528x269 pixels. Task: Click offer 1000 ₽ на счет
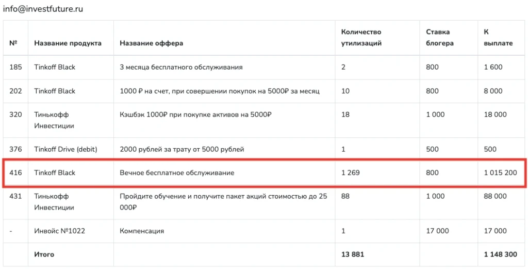(220, 91)
